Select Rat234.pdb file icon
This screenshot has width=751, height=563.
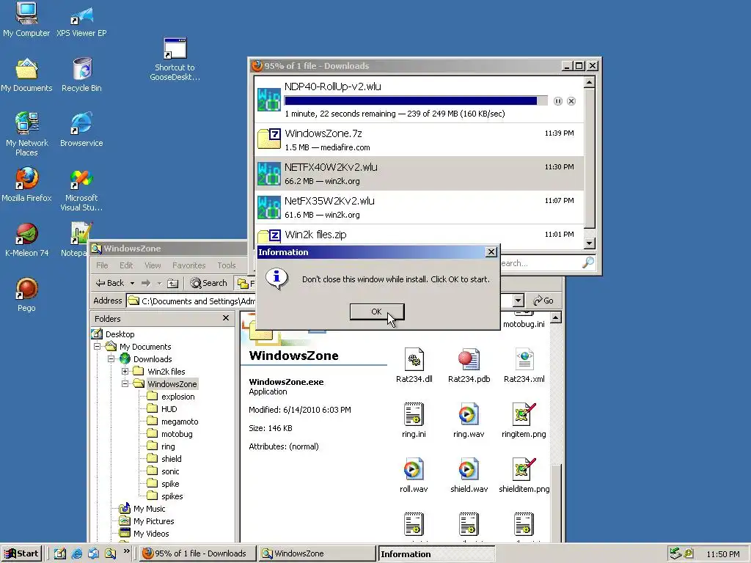coord(469,366)
